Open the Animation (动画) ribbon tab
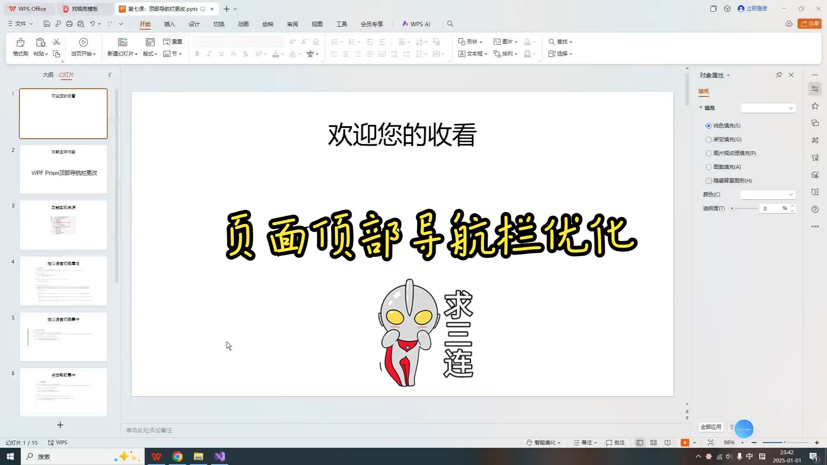 point(243,24)
